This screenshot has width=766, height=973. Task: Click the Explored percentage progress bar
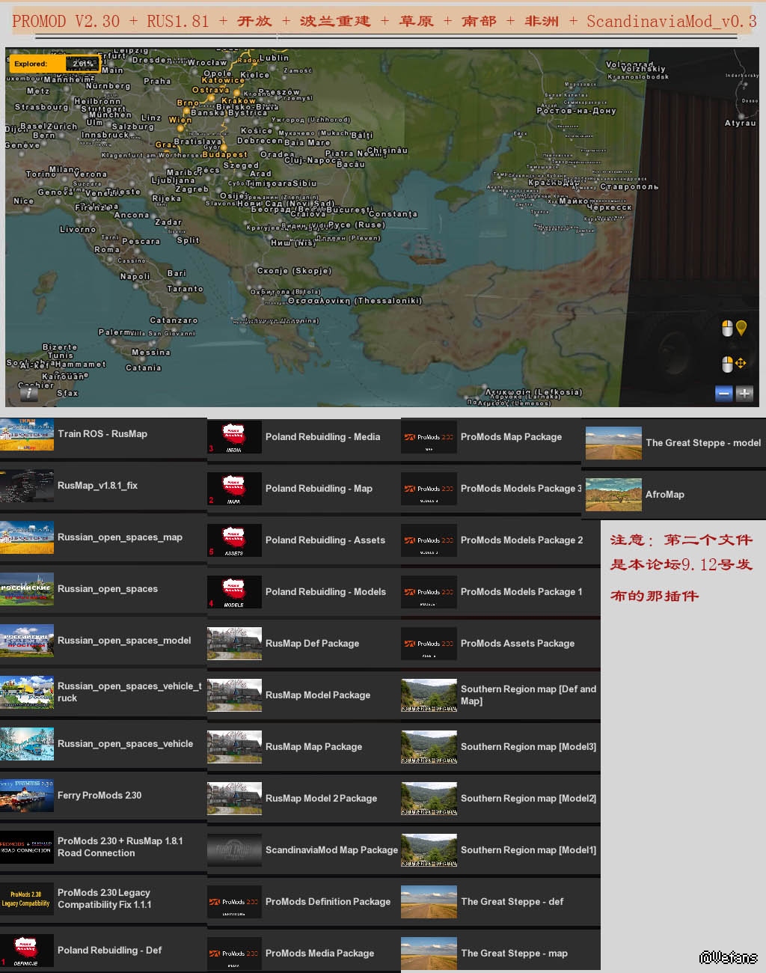click(82, 64)
